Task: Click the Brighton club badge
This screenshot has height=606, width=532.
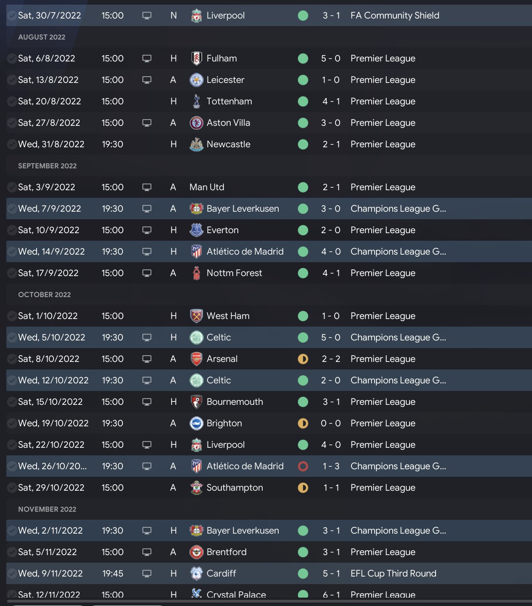Action: pos(196,423)
